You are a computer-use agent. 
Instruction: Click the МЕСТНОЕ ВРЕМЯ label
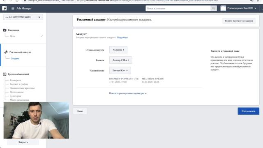pyautogui.click(x=152, y=79)
